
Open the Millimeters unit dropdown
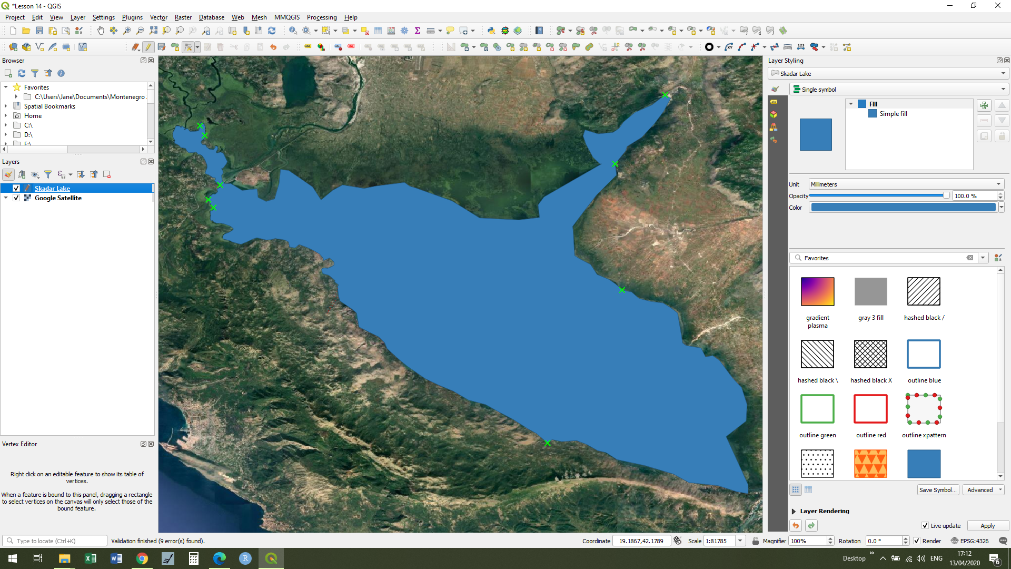tap(906, 184)
